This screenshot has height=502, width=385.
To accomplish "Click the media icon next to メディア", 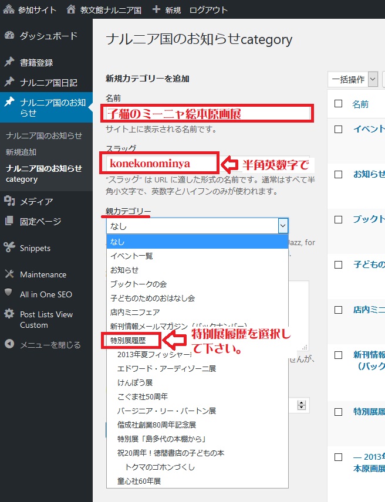I will (x=9, y=201).
